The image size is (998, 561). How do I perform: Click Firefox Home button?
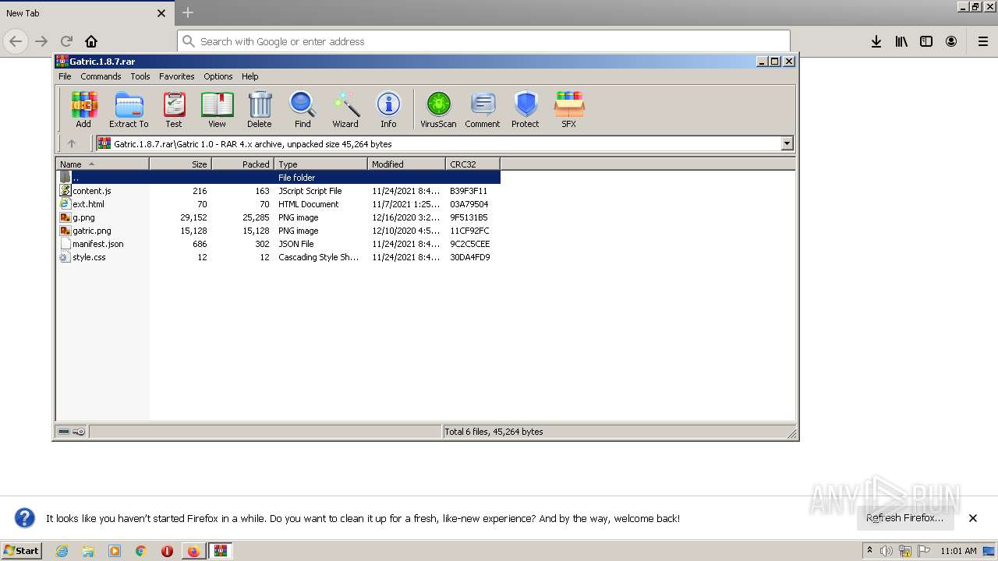91,41
